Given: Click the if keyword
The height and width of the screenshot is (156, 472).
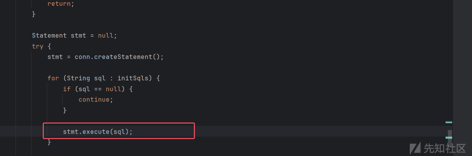Looking at the screenshot, I should [67, 89].
